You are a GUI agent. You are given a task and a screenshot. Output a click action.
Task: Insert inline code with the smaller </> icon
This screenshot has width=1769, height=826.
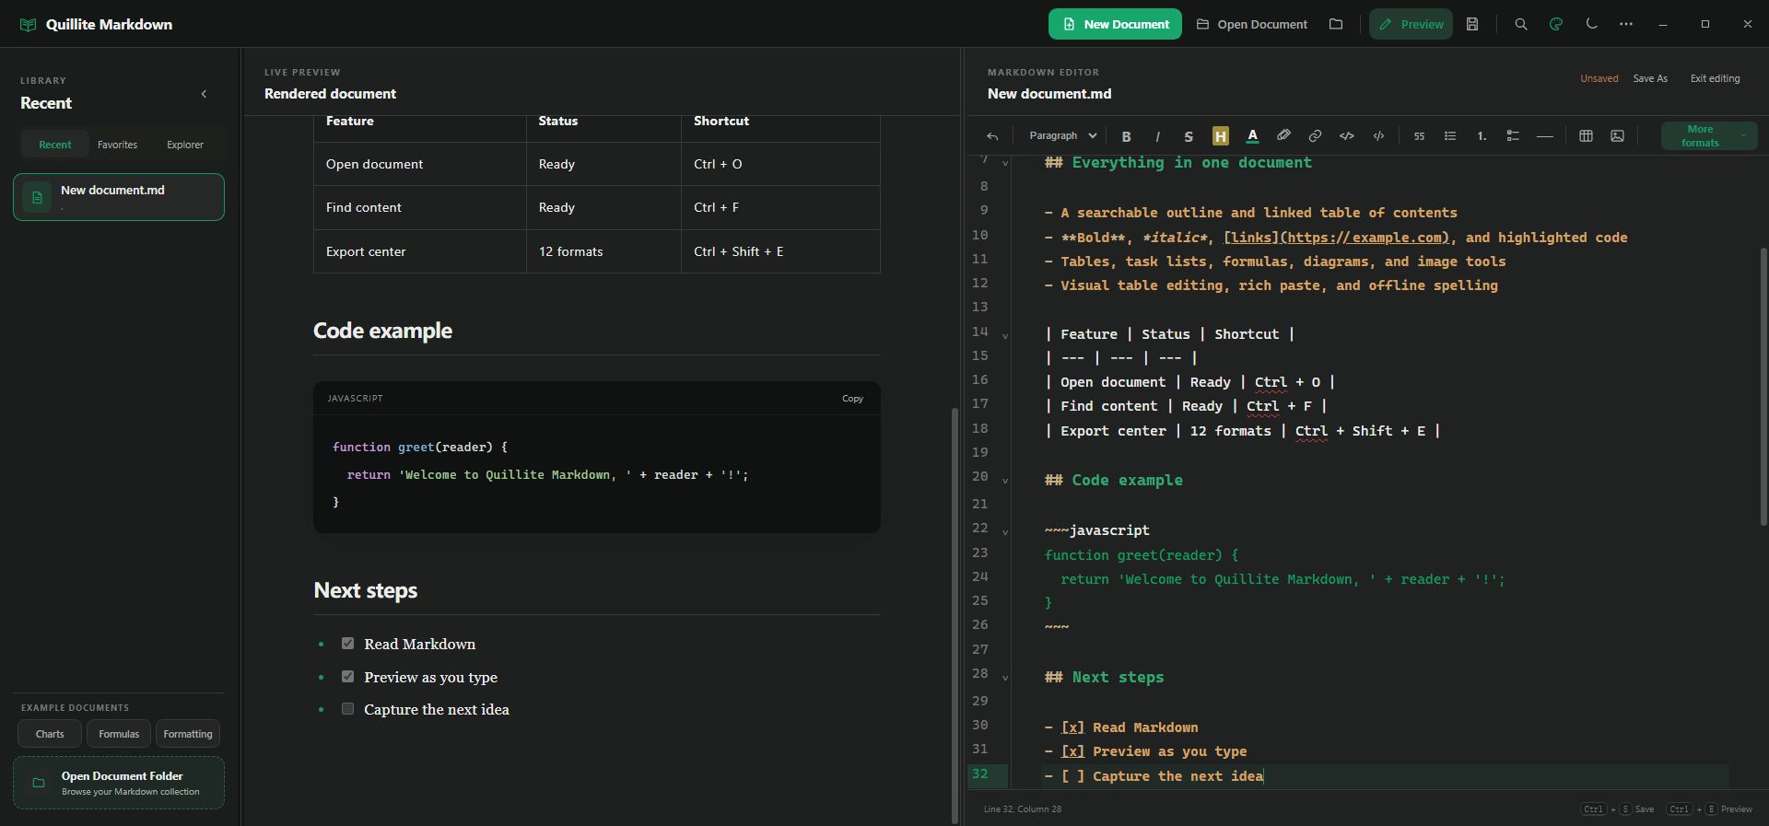(x=1378, y=135)
